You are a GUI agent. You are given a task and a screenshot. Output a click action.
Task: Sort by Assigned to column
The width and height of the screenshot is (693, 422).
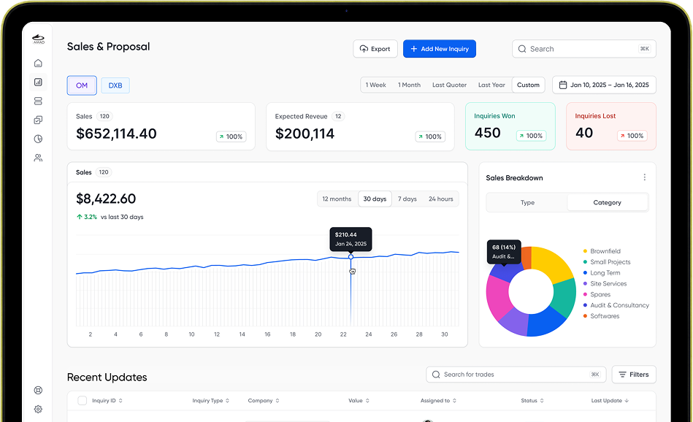(438, 401)
